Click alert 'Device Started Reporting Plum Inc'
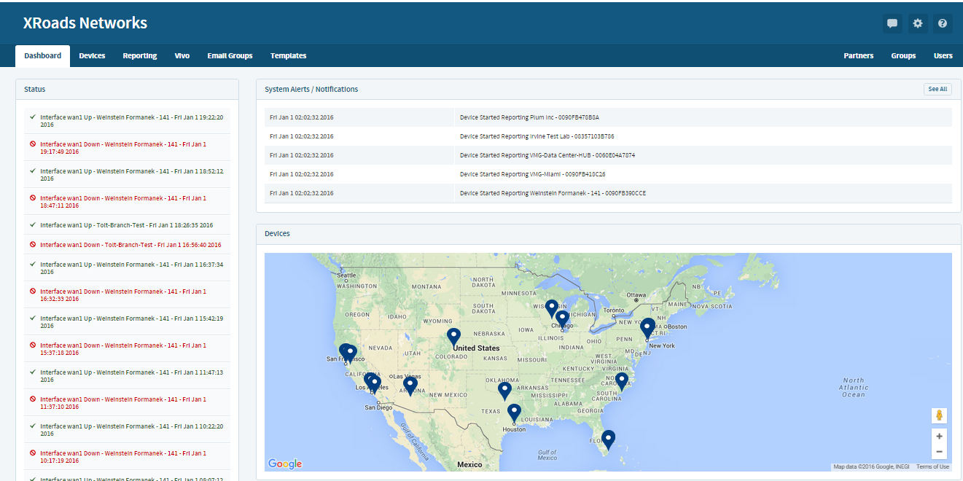This screenshot has width=963, height=481. 608,117
